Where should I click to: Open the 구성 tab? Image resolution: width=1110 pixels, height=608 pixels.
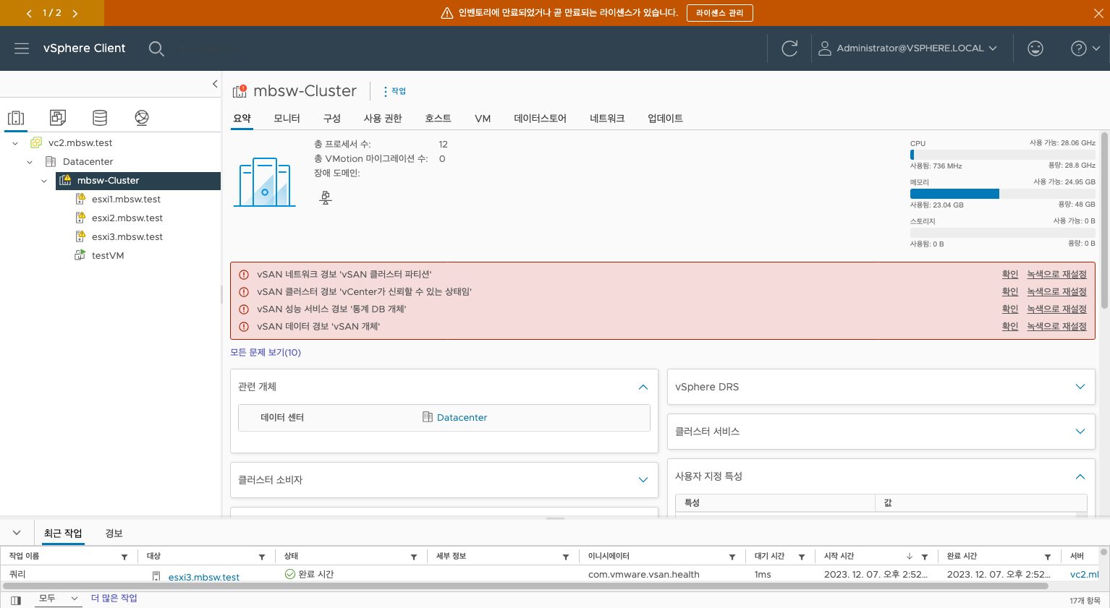pyautogui.click(x=331, y=119)
